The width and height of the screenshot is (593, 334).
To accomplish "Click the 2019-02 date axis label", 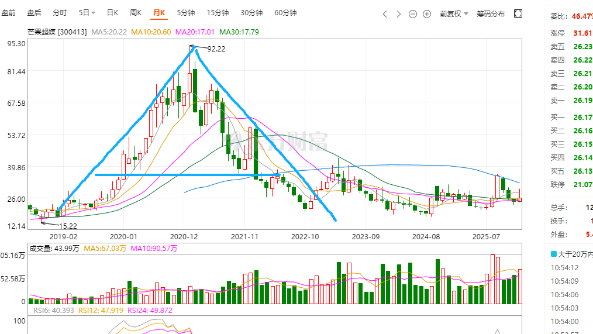I will pos(63,237).
